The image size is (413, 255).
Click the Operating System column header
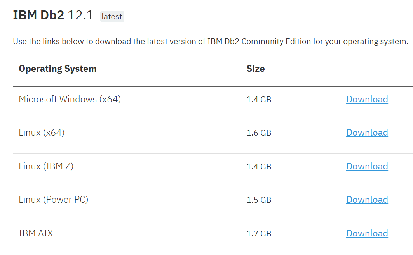tap(58, 69)
